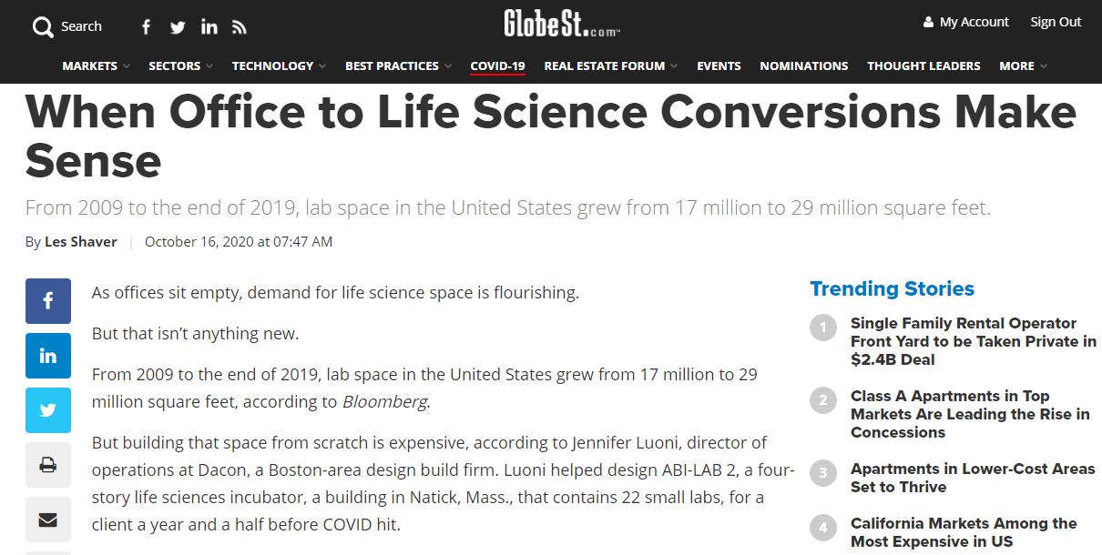Email the article using the envelope icon
Viewport: 1102px width, 555px height.
pos(47,520)
